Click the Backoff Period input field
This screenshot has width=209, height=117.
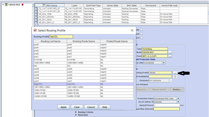pyautogui.click(x=167, y=105)
